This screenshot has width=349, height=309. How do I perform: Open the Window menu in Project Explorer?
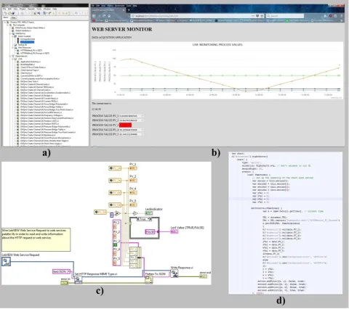pos(47,9)
